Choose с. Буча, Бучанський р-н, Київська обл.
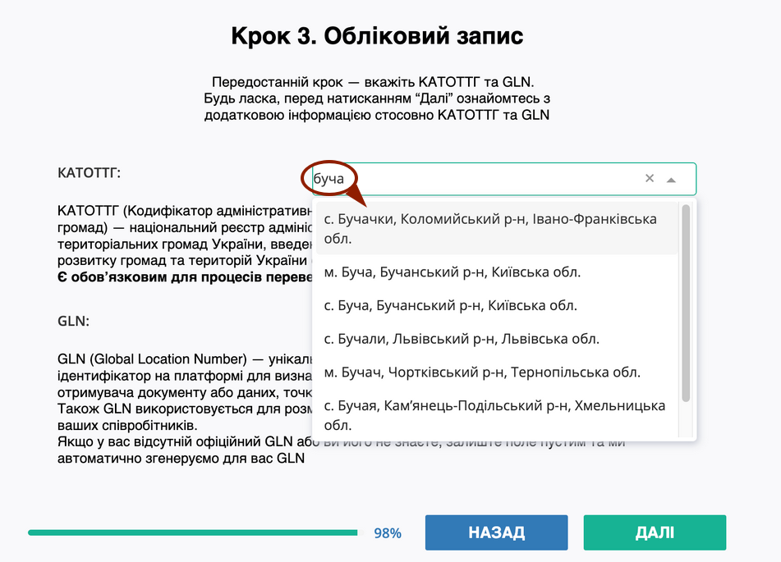Viewport: 781px width, 562px height. tap(497, 305)
